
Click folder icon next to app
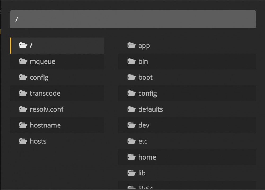131,45
